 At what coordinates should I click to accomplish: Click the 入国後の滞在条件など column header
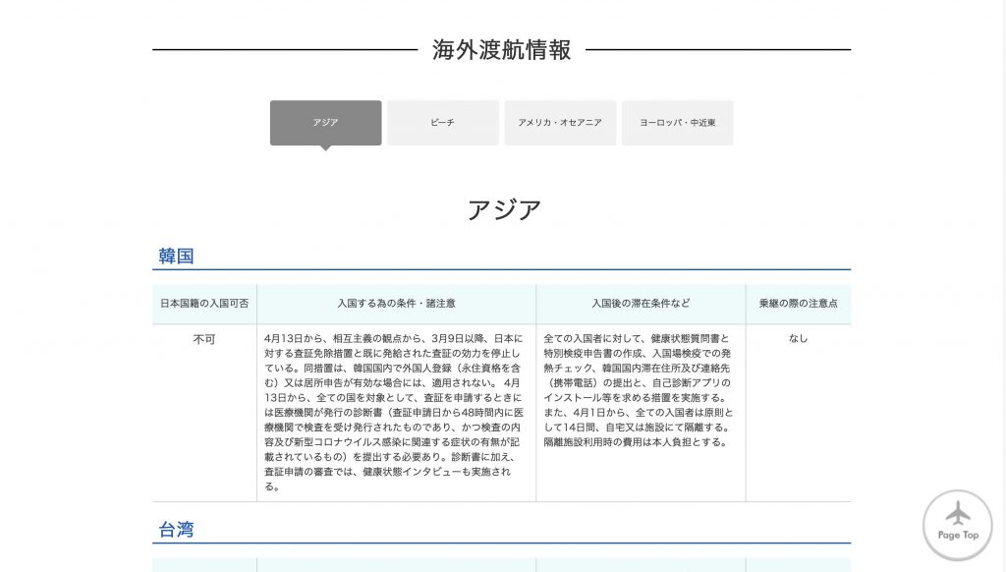(x=641, y=304)
